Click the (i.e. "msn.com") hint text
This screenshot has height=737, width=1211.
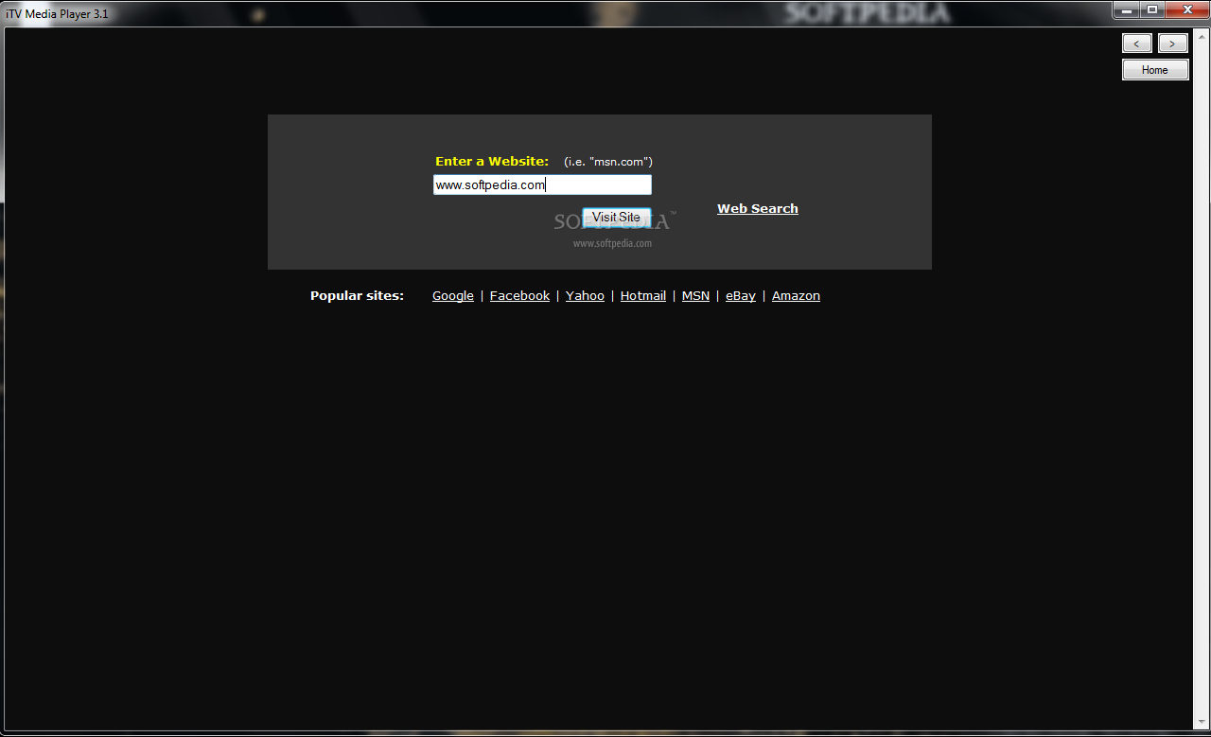click(x=608, y=162)
